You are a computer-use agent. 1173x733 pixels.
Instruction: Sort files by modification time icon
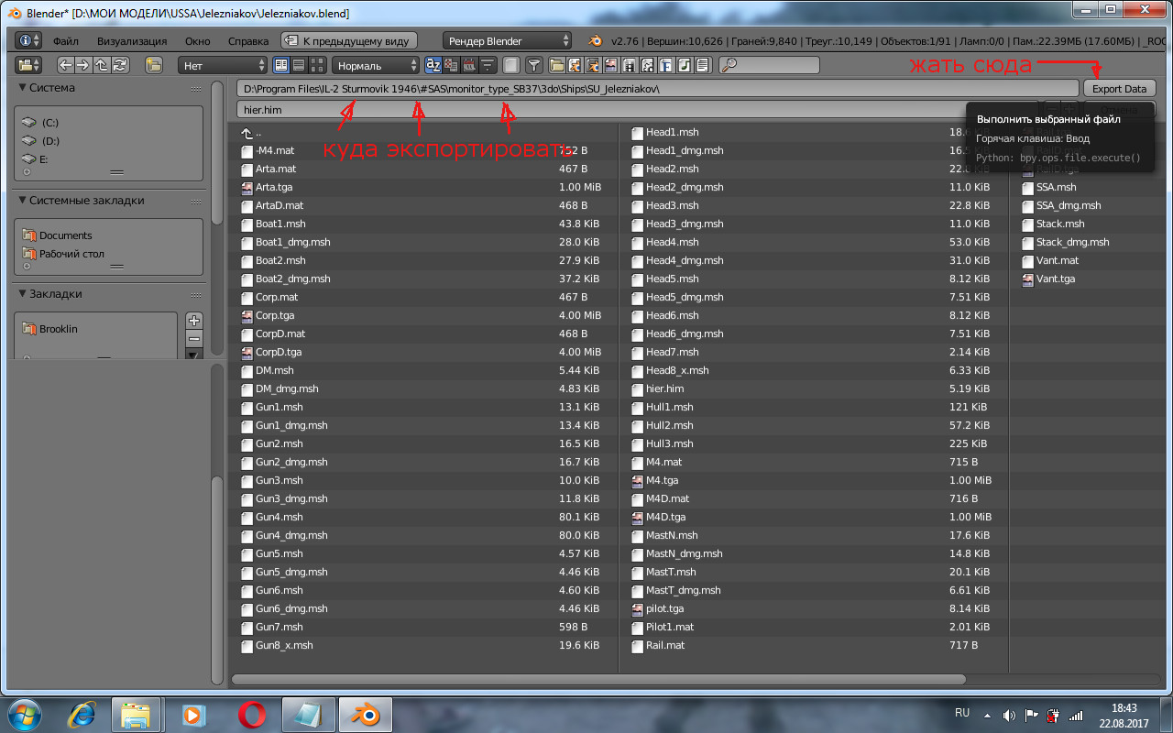469,65
